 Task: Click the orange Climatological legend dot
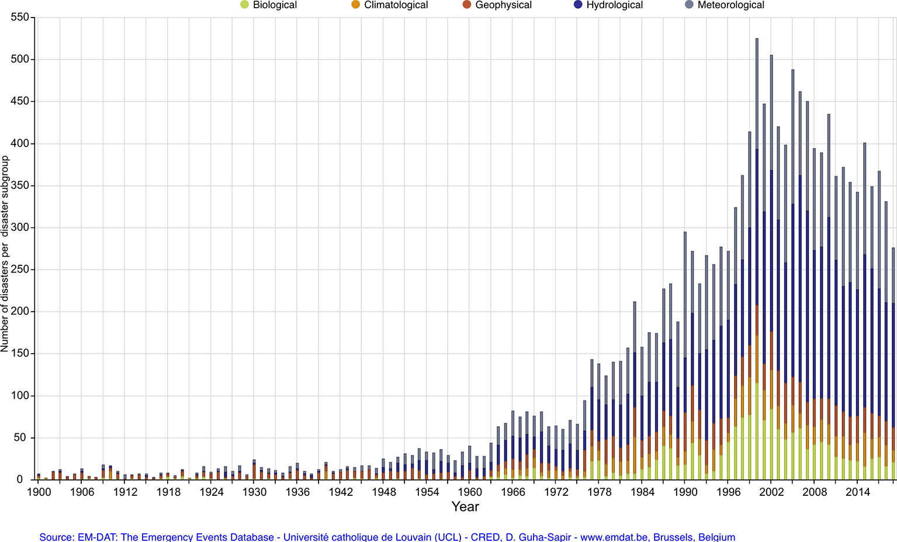point(355,5)
